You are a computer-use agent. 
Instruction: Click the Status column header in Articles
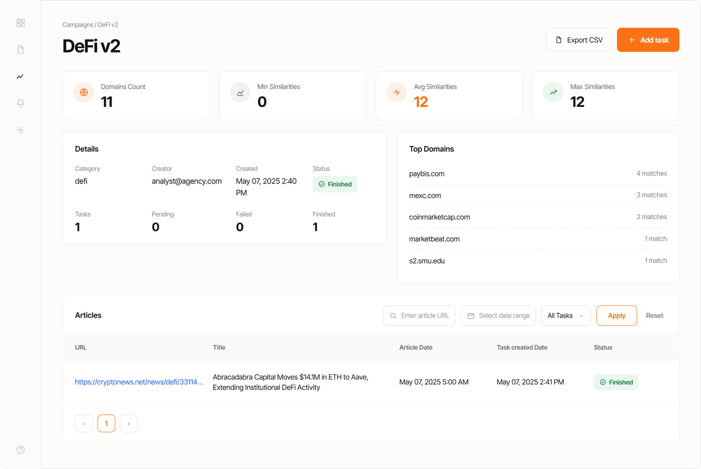point(603,348)
